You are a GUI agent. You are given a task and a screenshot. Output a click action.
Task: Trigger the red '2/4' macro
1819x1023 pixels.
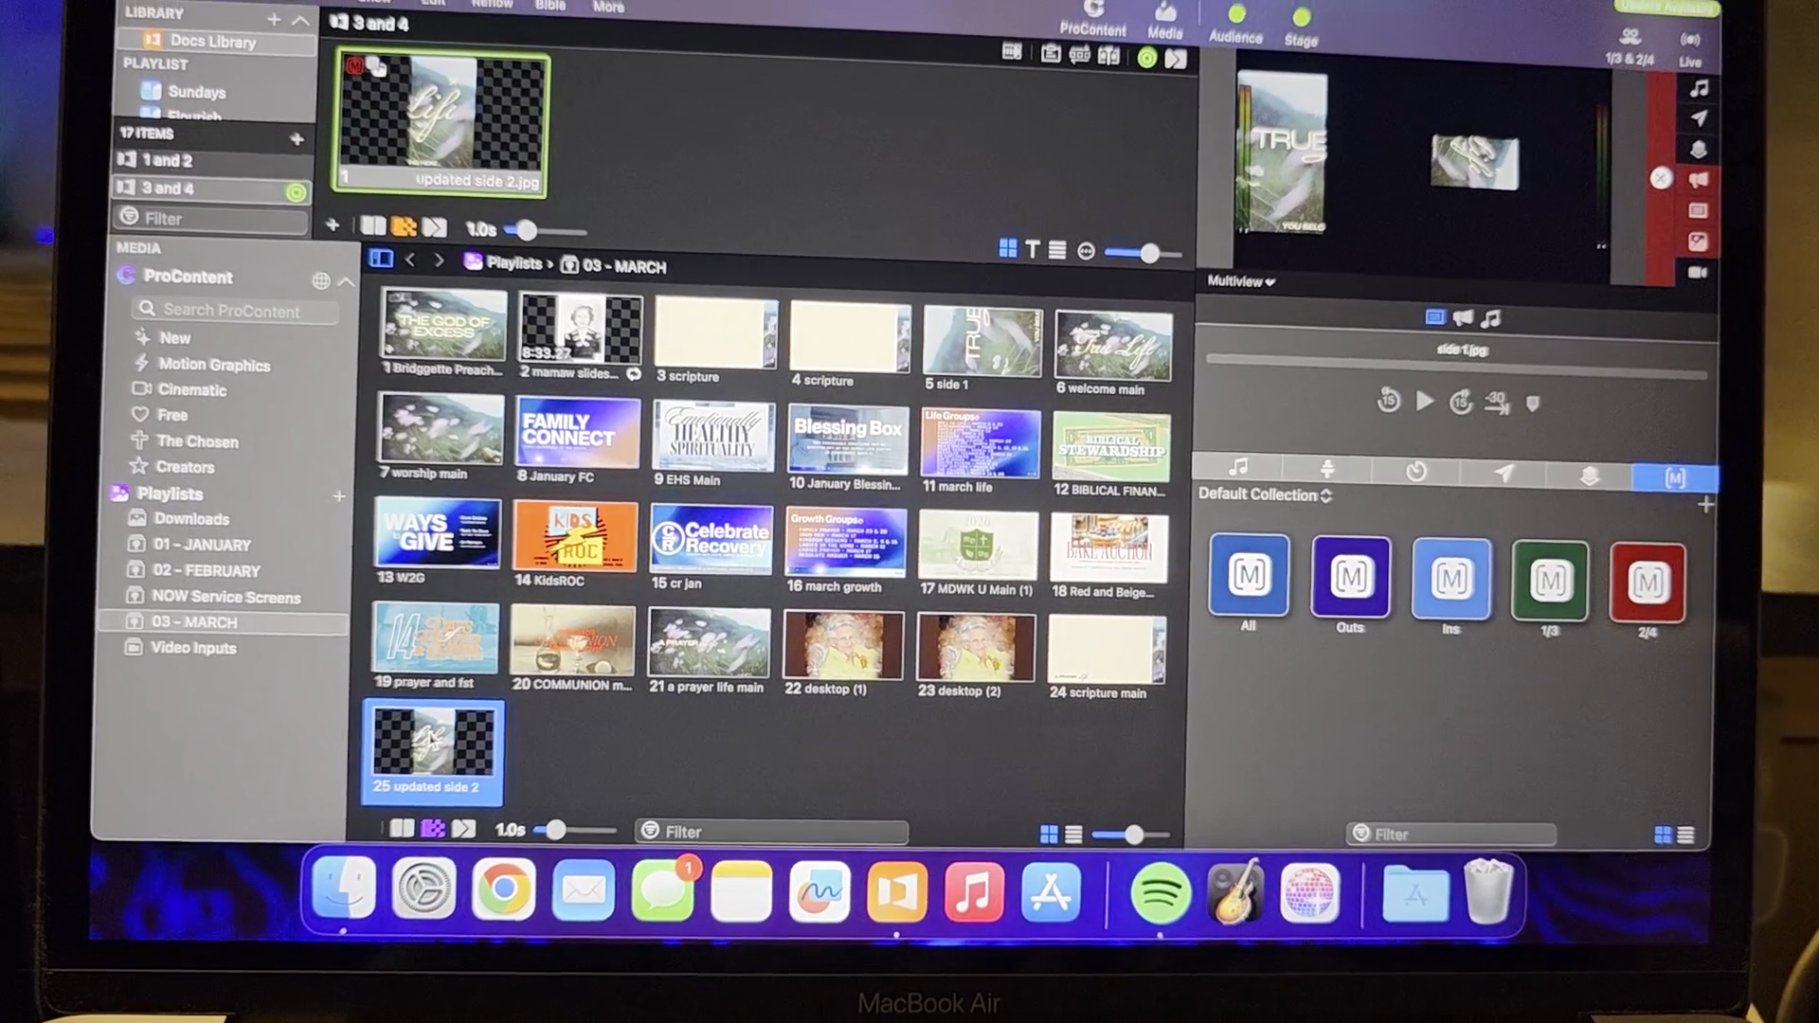1647,582
